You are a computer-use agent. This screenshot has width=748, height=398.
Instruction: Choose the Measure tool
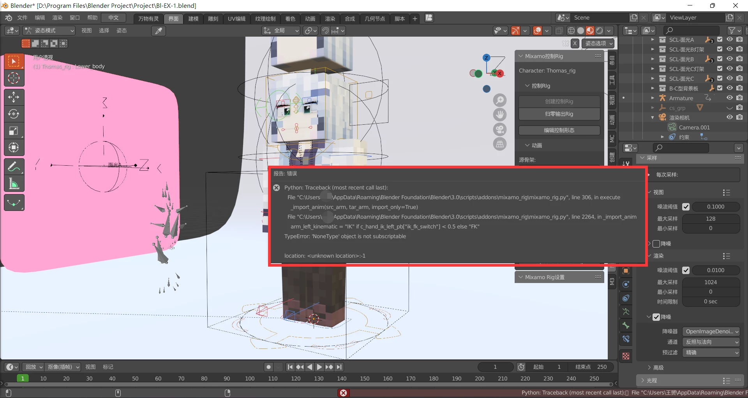[14, 183]
